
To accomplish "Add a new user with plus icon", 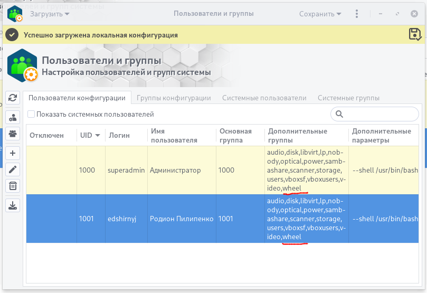I will click(13, 153).
